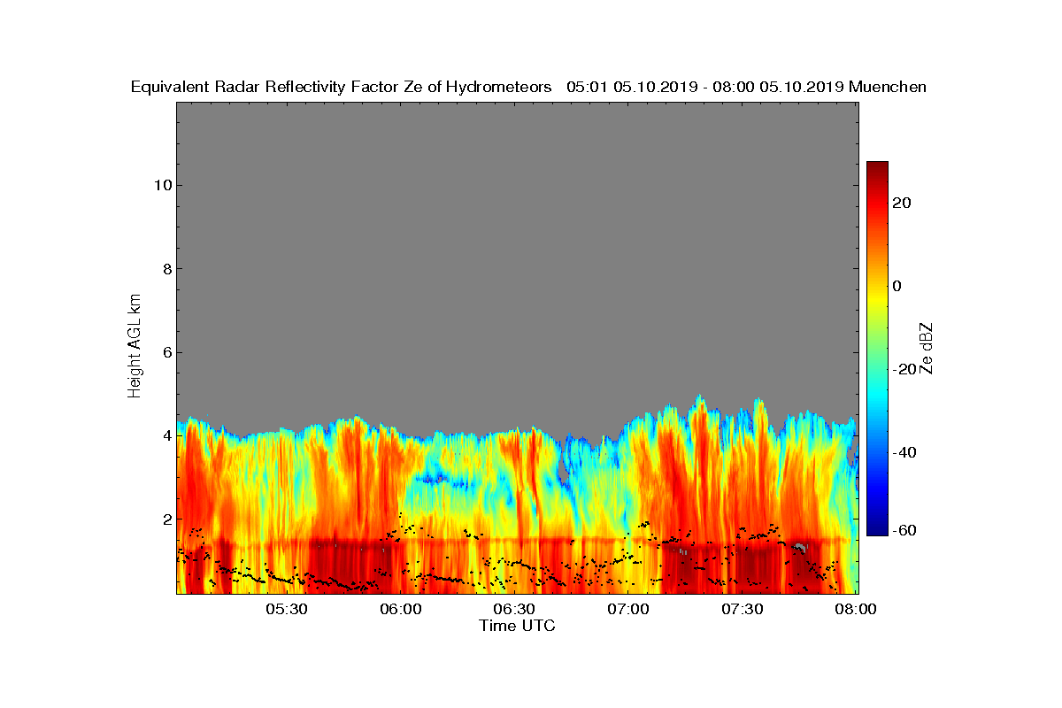Click the "Time UTC" axis label
The image size is (1062, 708).
point(518,626)
